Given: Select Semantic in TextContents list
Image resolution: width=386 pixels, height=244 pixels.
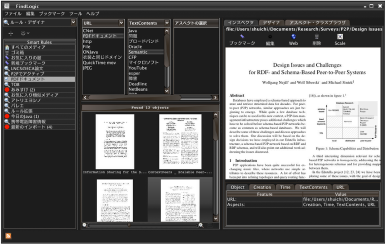Looking at the screenshot, I should pos(138,52).
